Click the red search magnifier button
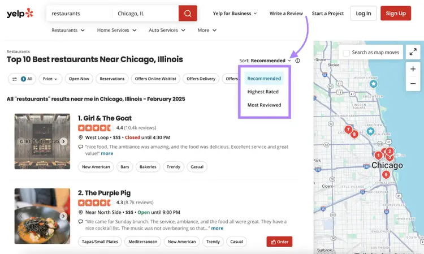Viewport: 424px width, 254px height. (188, 13)
